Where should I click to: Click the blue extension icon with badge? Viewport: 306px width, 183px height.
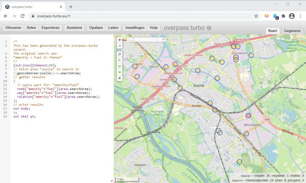tap(275, 16)
